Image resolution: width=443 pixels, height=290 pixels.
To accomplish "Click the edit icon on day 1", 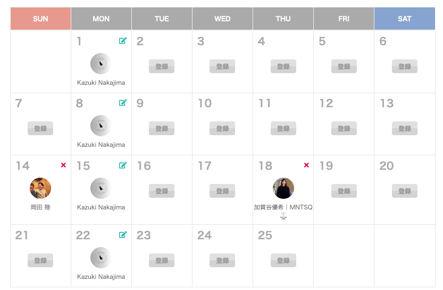I will point(123,41).
